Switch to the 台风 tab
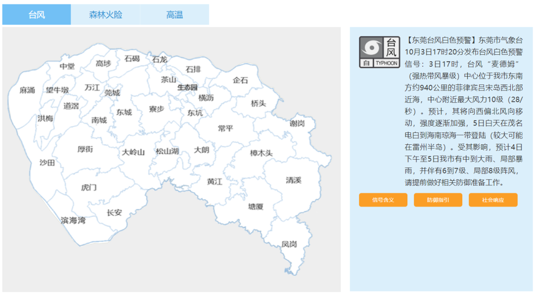 tap(37, 15)
